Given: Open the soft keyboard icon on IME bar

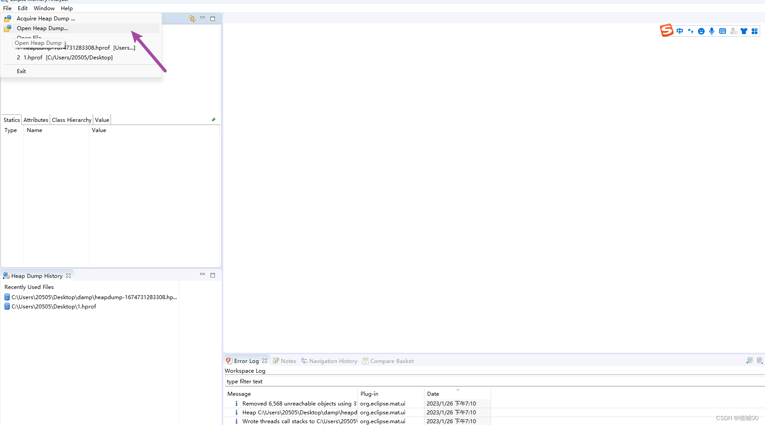Looking at the screenshot, I should pos(722,31).
